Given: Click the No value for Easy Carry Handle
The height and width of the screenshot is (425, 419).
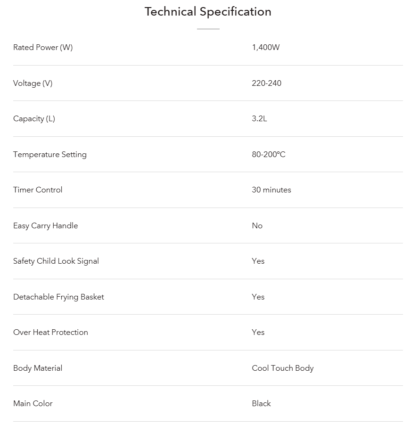Looking at the screenshot, I should [x=257, y=225].
